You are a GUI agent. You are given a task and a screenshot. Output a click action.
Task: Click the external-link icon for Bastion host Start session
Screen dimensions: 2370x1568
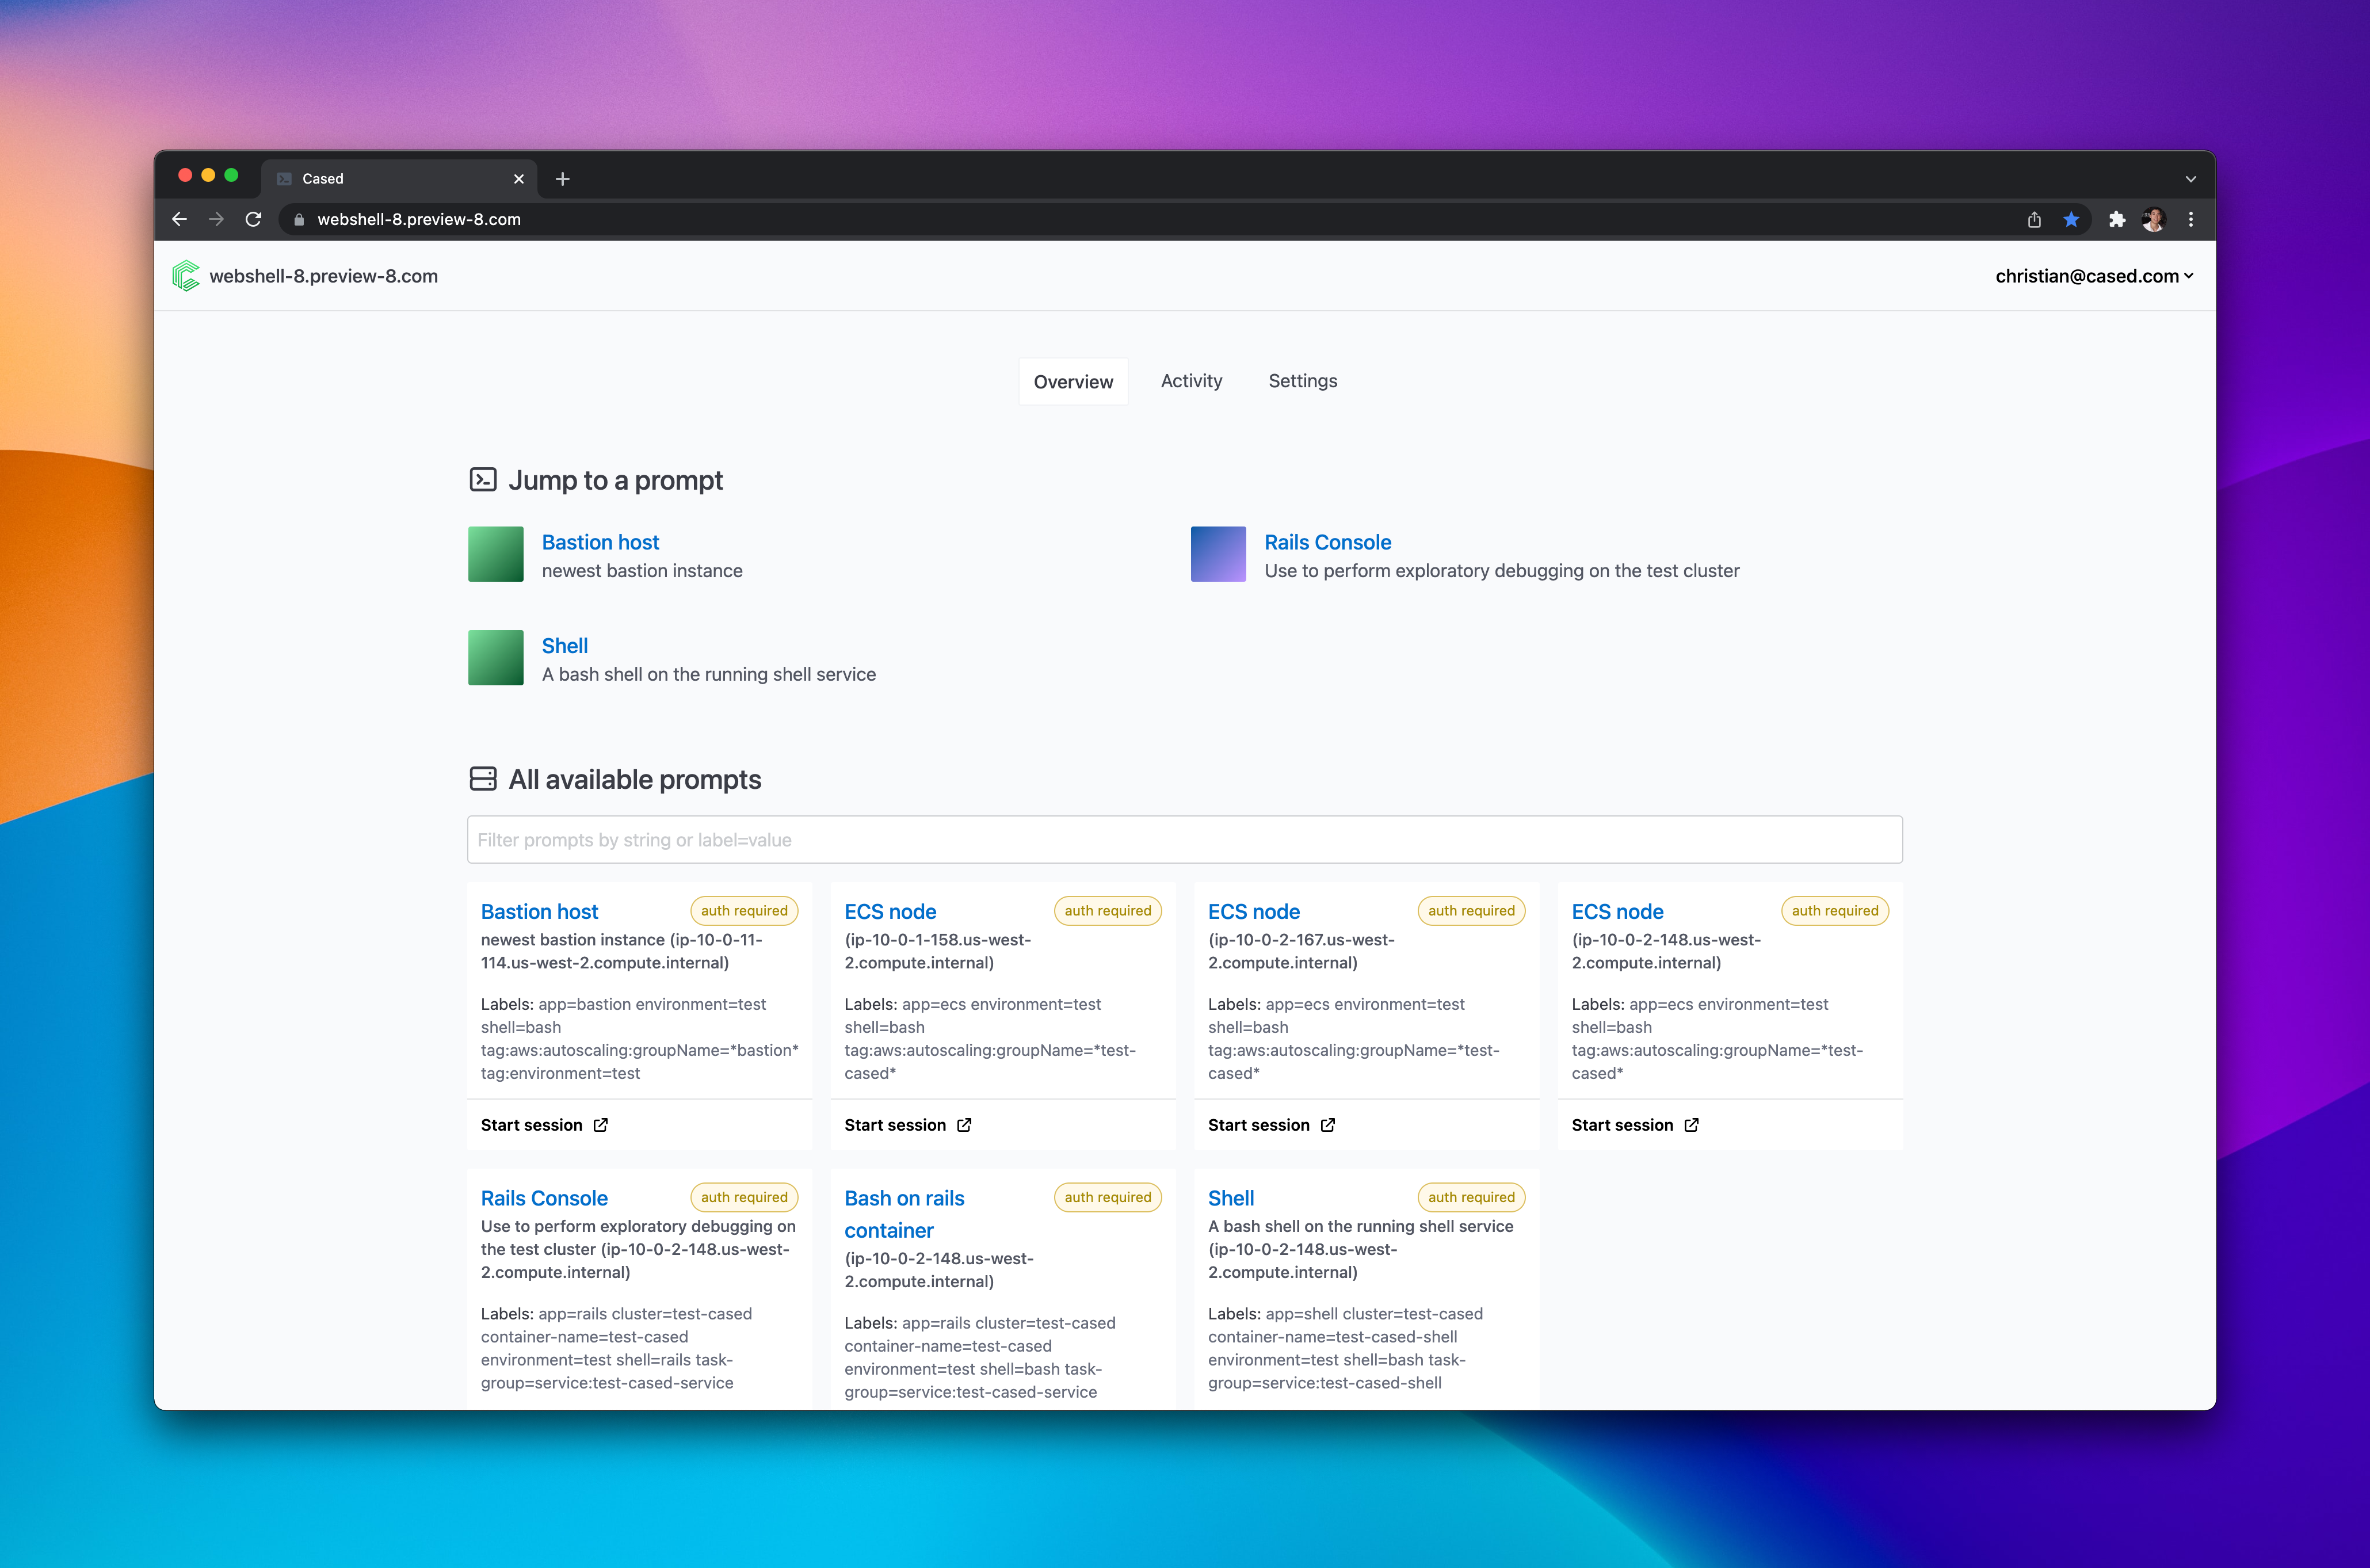point(601,1125)
